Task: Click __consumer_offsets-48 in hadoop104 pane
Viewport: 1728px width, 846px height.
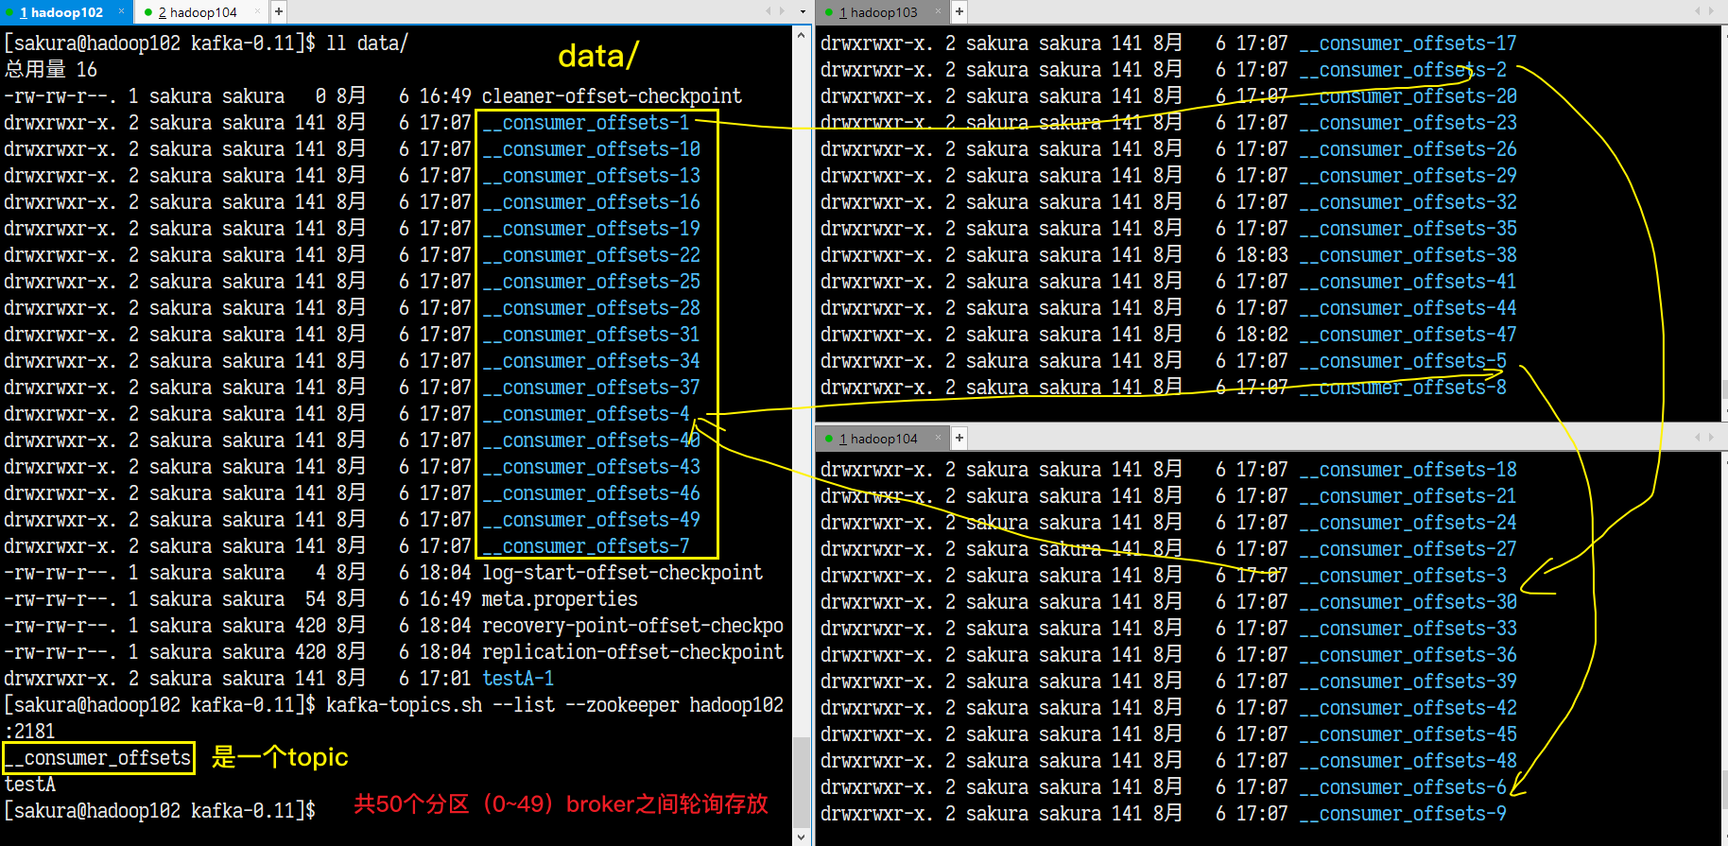Action: point(1408,761)
